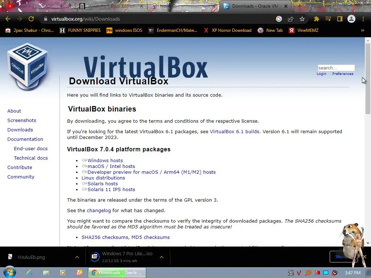The width and height of the screenshot is (371, 278).
Task: Open Screenshots in the sidebar
Action: (x=22, y=120)
